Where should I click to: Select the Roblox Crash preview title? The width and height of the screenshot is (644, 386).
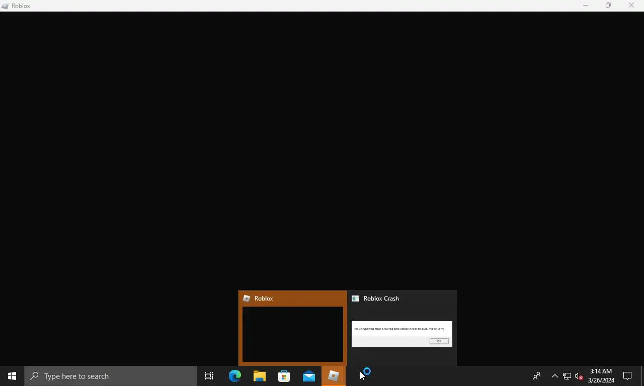[381, 299]
